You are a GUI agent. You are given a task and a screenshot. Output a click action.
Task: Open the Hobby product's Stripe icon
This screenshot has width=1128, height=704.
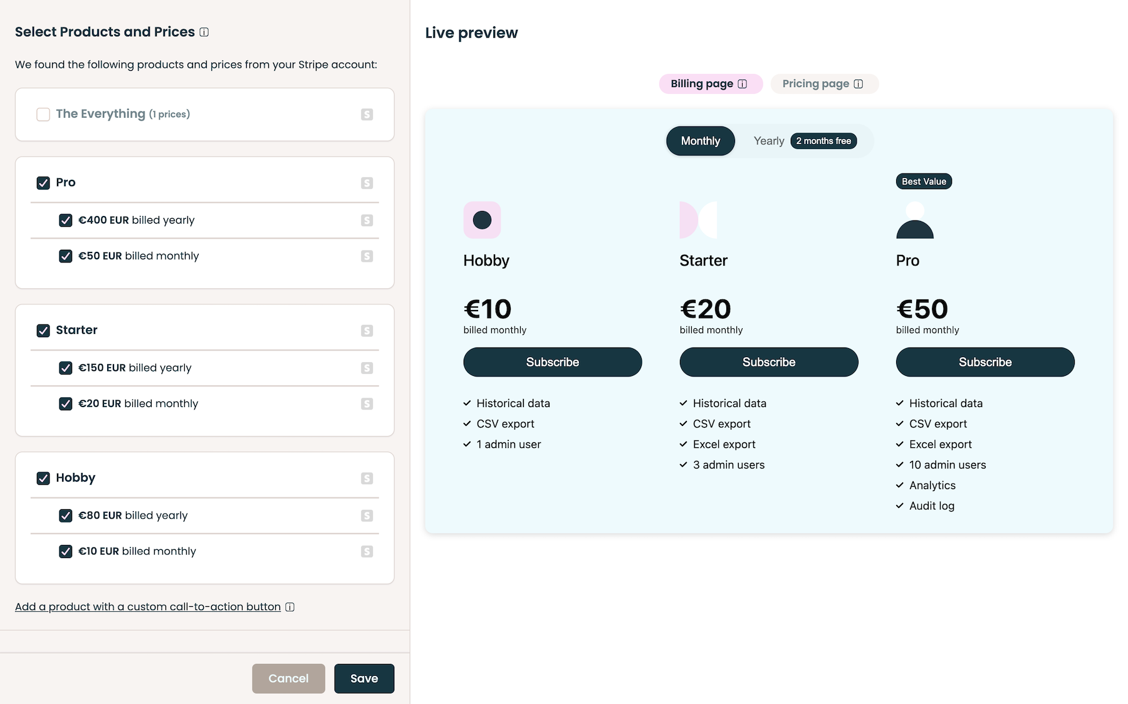[x=367, y=478]
